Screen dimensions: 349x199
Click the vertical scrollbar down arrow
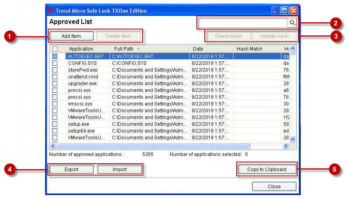[292, 139]
